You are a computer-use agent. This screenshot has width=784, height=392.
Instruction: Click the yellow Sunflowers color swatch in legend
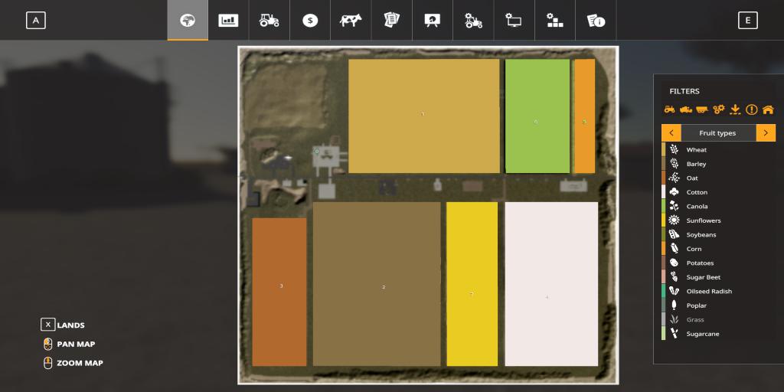pyautogui.click(x=664, y=220)
